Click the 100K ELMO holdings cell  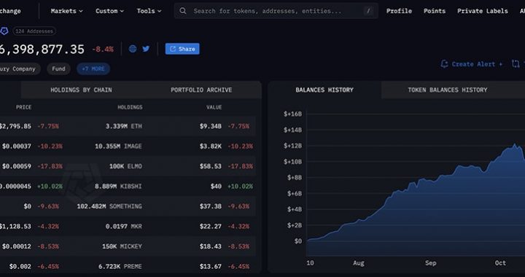[x=125, y=166]
